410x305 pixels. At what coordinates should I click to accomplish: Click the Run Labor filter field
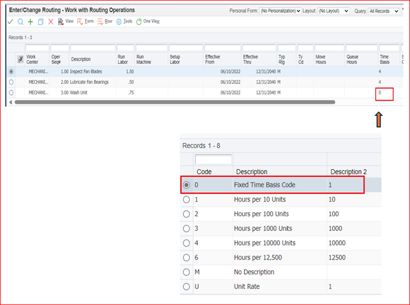tap(125, 48)
